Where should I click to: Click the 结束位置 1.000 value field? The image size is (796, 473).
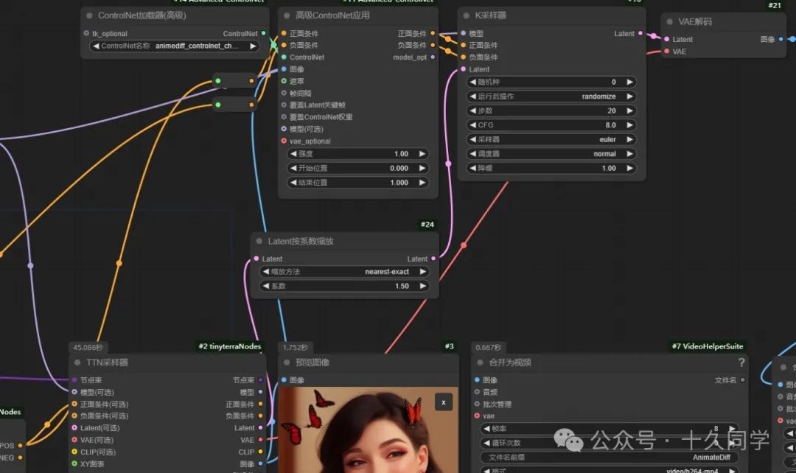pyautogui.click(x=358, y=182)
